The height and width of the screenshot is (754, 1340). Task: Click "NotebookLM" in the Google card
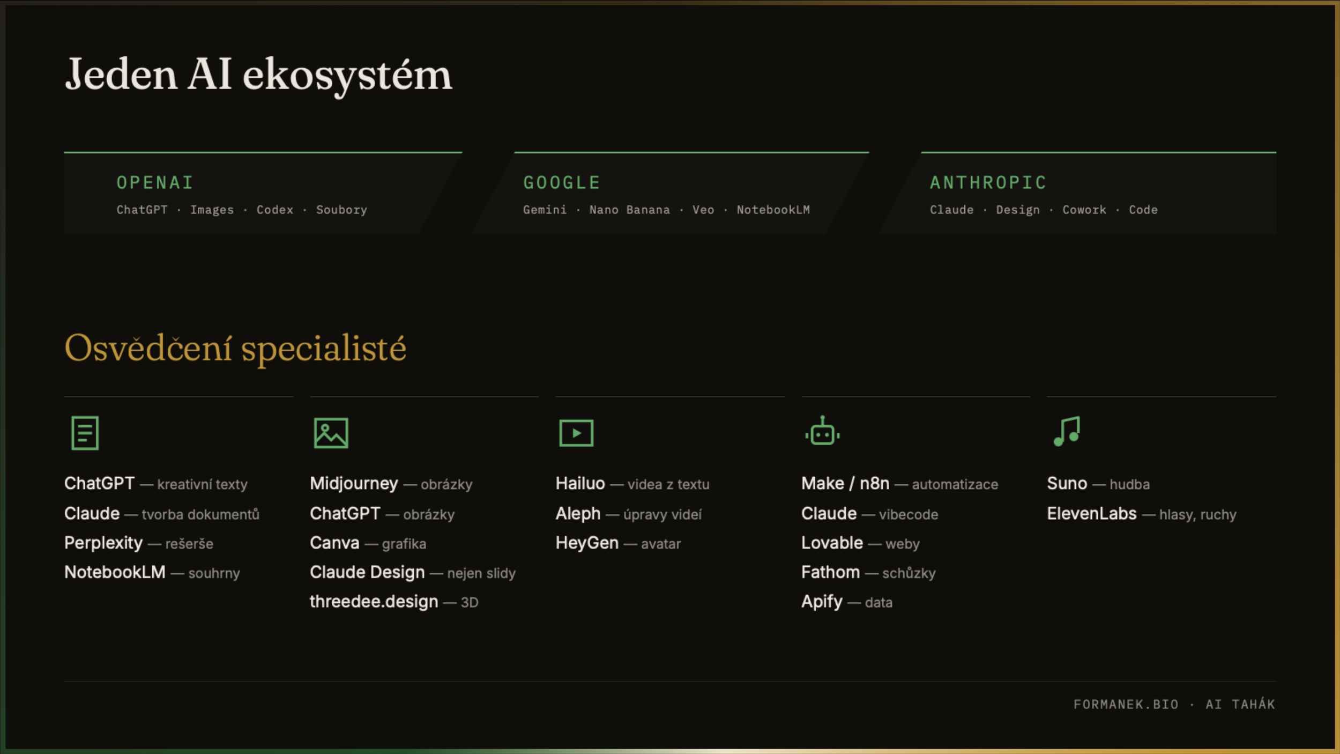click(x=773, y=210)
